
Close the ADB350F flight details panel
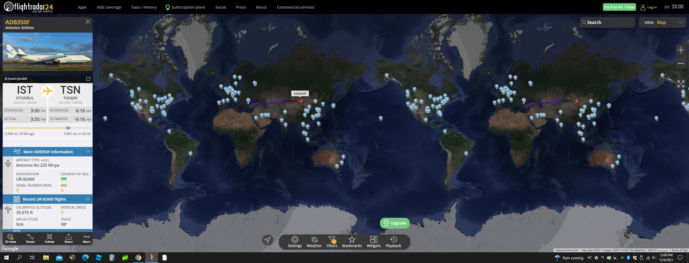(x=88, y=22)
